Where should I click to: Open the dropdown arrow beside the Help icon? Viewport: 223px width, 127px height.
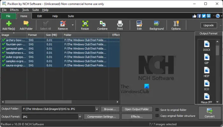[222, 16]
